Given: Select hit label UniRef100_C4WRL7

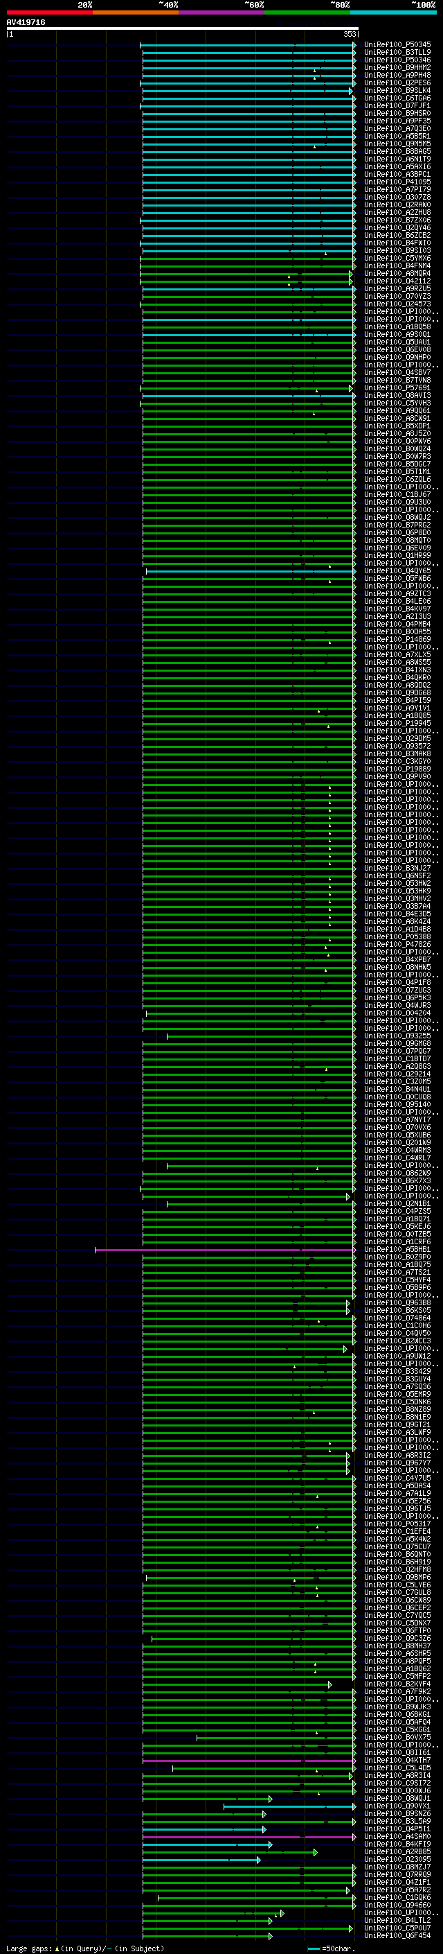Looking at the screenshot, I should (397, 1158).
